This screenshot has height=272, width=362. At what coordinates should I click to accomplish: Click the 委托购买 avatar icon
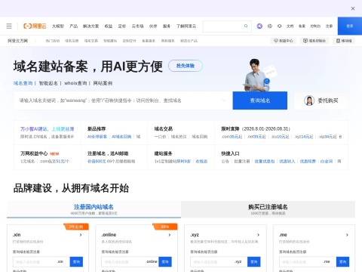click(309, 100)
